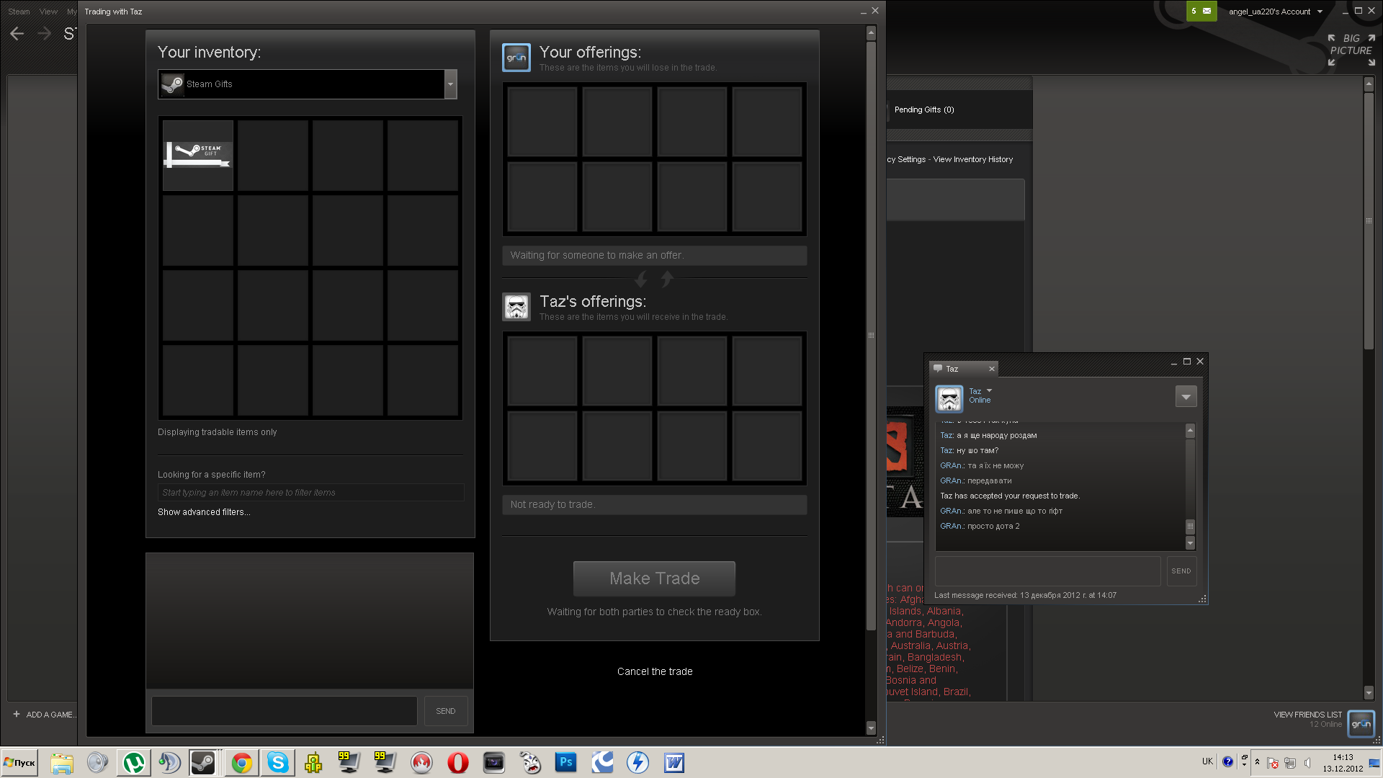Toggle the 'Waiting for someone to make an offer' ready bar

tap(654, 255)
